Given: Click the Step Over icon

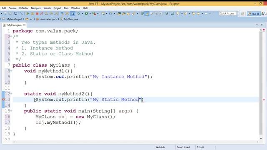Looking at the screenshot, I should point(51,13).
